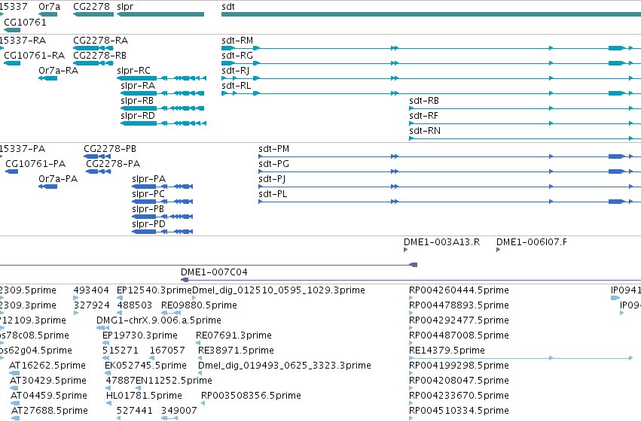Click the AT30429.5prime label
Image resolution: width=641 pixels, height=422 pixels.
pos(48,381)
